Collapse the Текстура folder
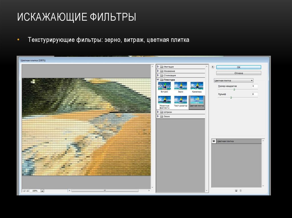Viewport: 292px width, 218px height. tap(158, 80)
